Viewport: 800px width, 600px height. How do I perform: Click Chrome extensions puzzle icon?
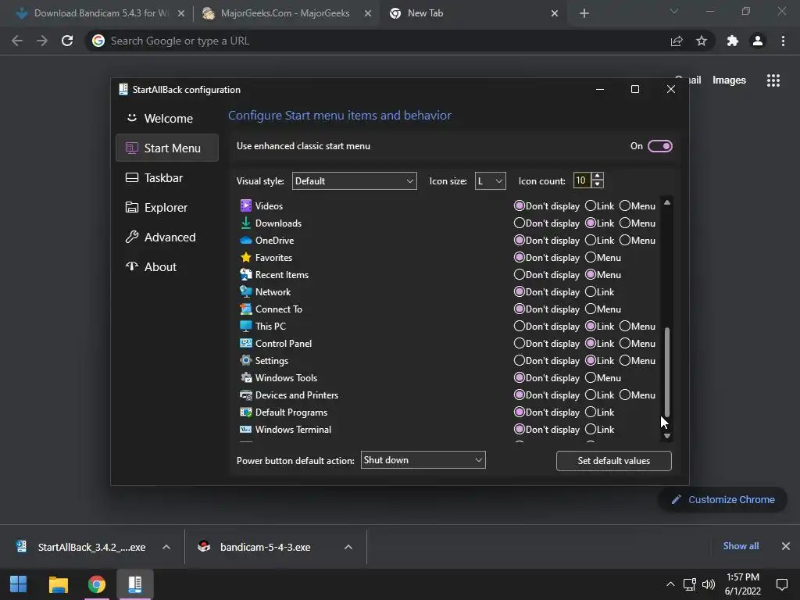(x=733, y=41)
